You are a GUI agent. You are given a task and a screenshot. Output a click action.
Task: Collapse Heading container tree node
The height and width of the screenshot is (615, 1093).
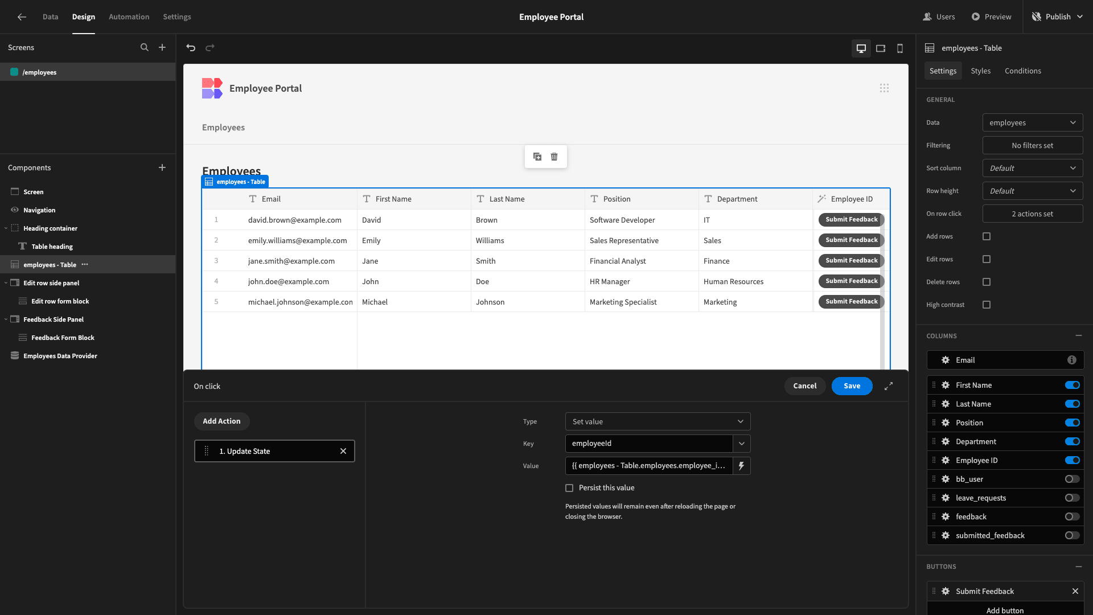click(x=6, y=228)
